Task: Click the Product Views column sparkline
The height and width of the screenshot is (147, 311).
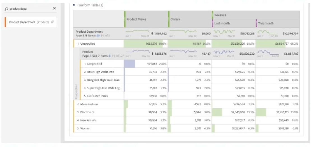Action: tap(137, 32)
